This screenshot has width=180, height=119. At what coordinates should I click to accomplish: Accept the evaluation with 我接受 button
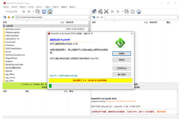122,53
